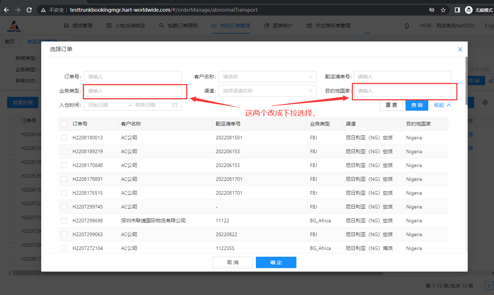This screenshot has height=295, width=494.
Task: Open the 渠道 channel name dropdown
Action: click(x=267, y=91)
